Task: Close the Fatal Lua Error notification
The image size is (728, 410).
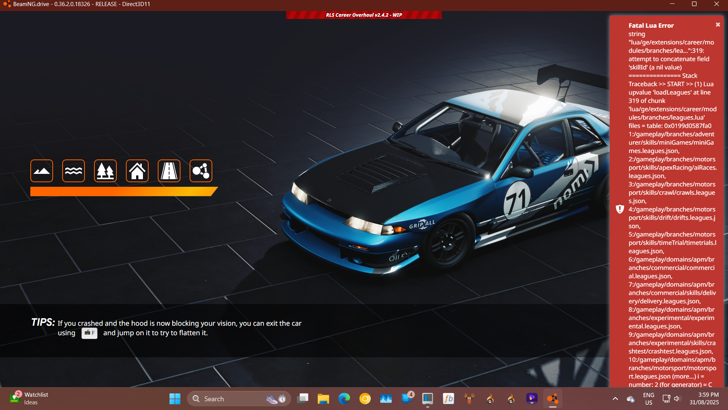Action: pos(718,25)
